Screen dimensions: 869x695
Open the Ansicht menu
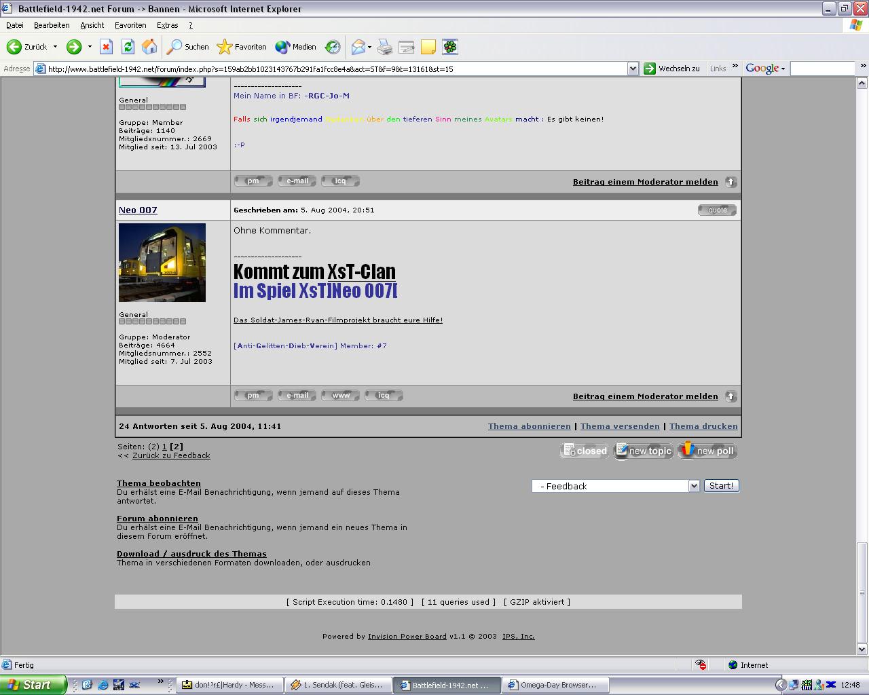click(92, 25)
